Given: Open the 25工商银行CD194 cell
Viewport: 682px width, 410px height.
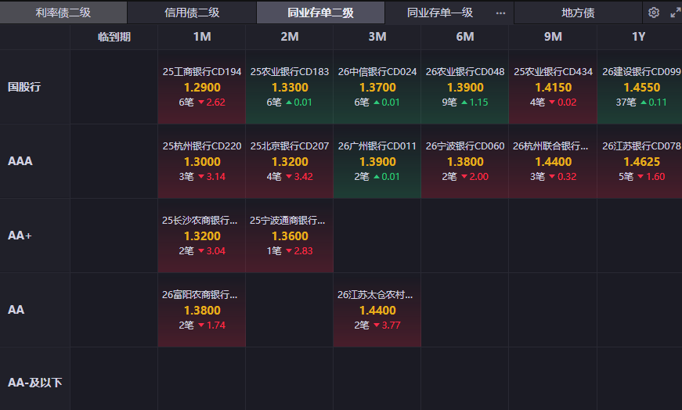Looking at the screenshot, I should (x=202, y=87).
